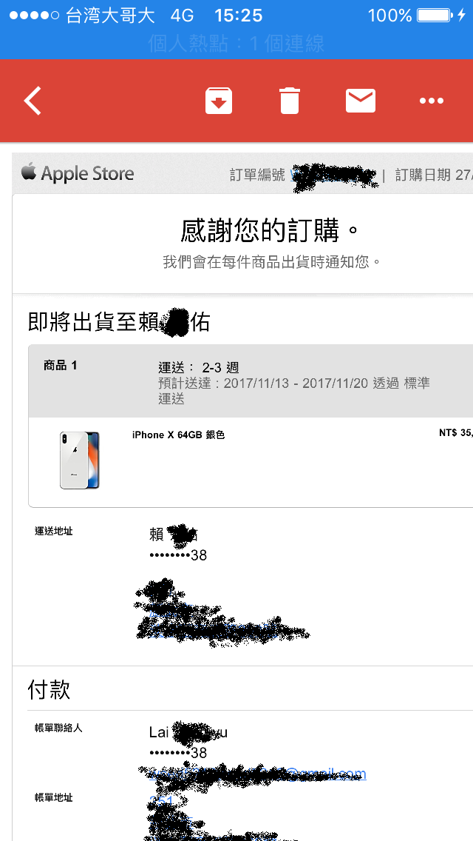Tap the Apple Store logo in email header

pos(78,174)
